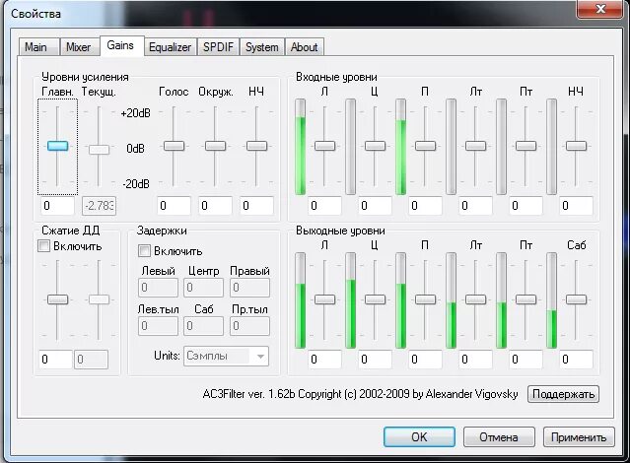This screenshot has width=630, height=463.
Task: Open the Equalizer tab
Action: (171, 47)
